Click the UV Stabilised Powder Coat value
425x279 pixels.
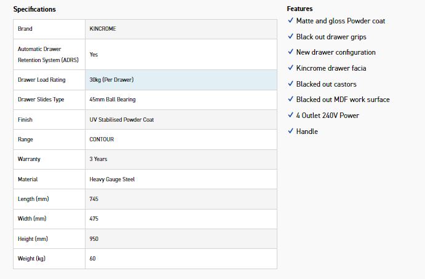[x=121, y=120]
